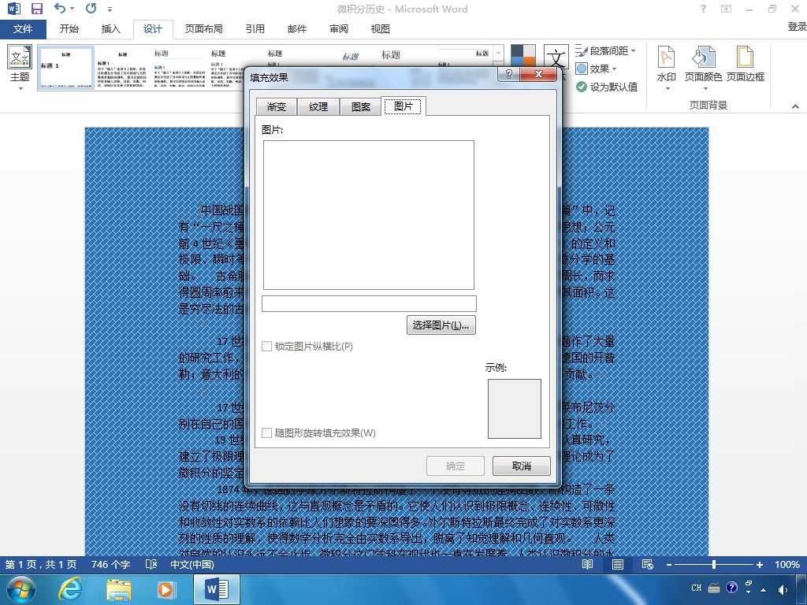The height and width of the screenshot is (605, 807).
Task: Open Word Help question mark icon
Action: pos(703,9)
